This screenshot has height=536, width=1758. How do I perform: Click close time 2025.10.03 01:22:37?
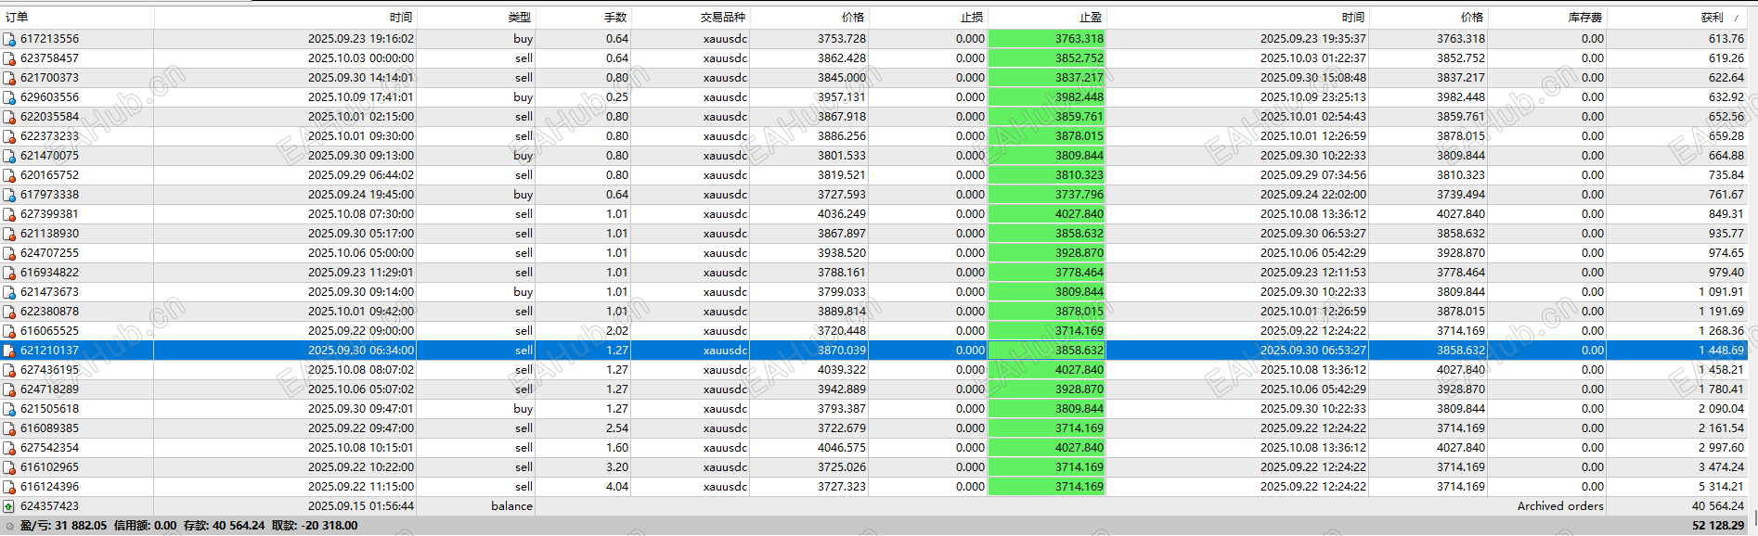tap(1313, 58)
